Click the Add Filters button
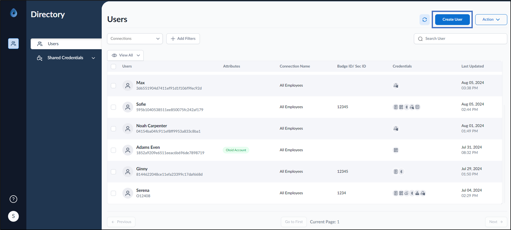 point(183,39)
